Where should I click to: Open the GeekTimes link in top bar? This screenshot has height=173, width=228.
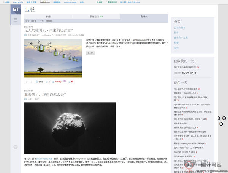point(44,2)
